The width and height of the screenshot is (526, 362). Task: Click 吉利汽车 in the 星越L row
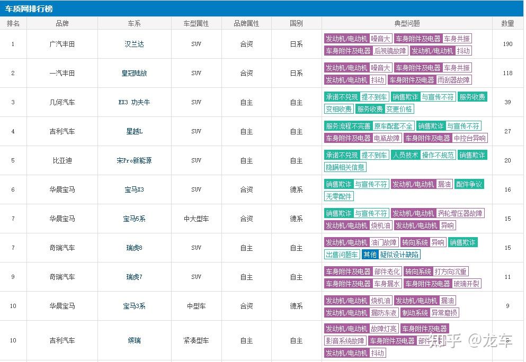(62, 131)
